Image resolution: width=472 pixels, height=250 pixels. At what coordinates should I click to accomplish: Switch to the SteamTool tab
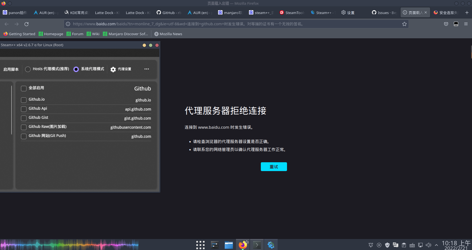292,13
